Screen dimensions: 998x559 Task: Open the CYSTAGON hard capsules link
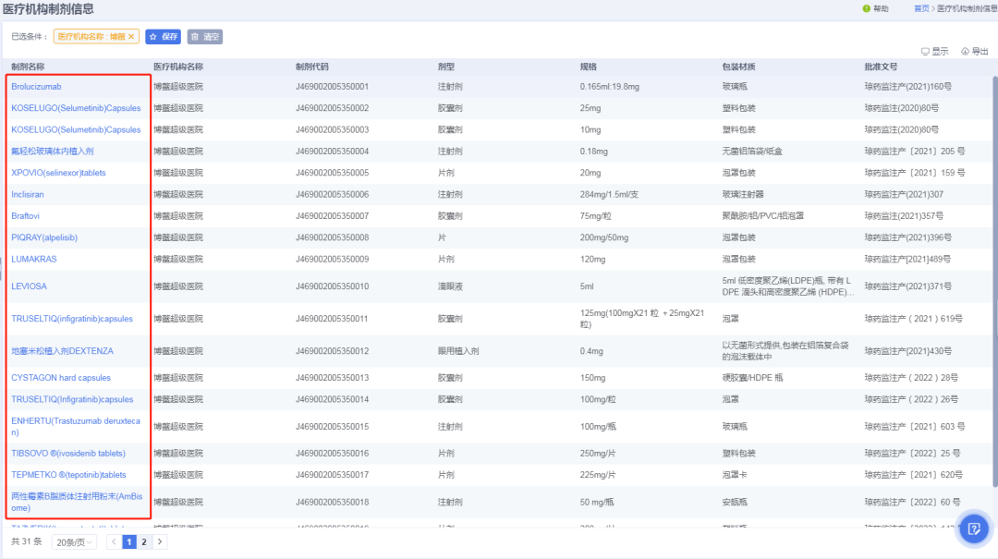click(61, 378)
